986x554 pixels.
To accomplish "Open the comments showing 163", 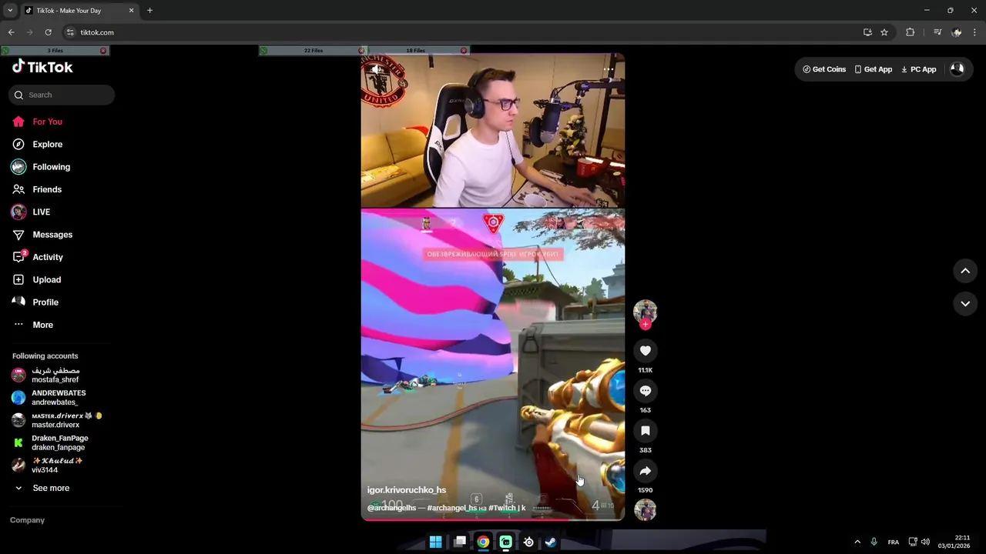I will point(646,391).
